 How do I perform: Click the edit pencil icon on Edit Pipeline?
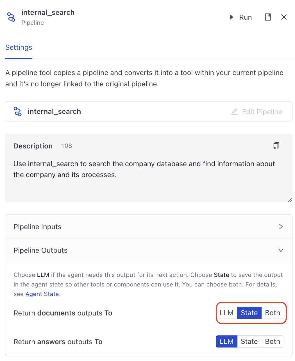[234, 112]
